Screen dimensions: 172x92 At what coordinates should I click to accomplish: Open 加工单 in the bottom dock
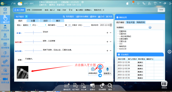84,87
